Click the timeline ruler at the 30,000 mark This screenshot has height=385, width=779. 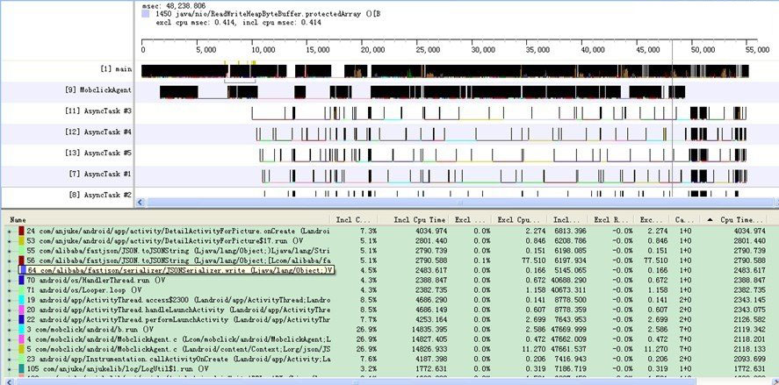point(482,51)
